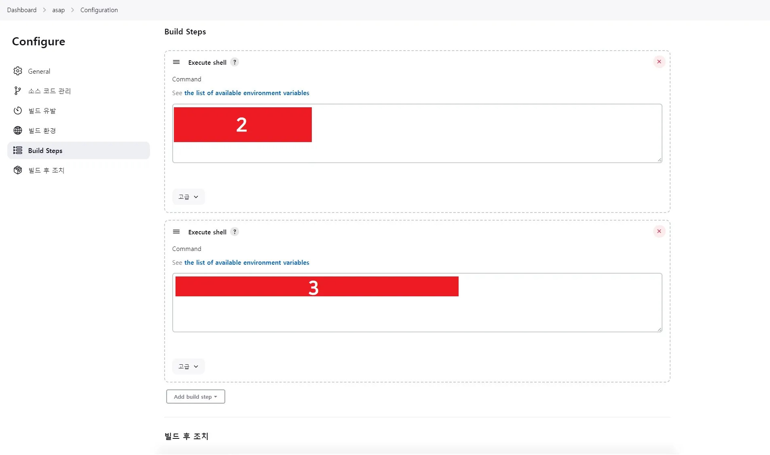Click the Build Steps list icon
Screen dimensions: 770x455
coord(18,151)
